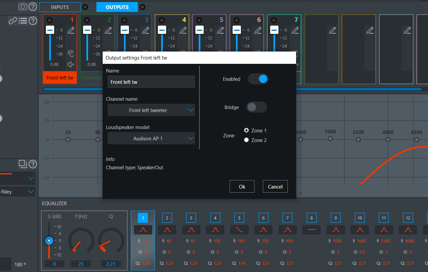Confirm output settings with the Ok button
Viewport: 428px width, 272px height.
pos(242,186)
